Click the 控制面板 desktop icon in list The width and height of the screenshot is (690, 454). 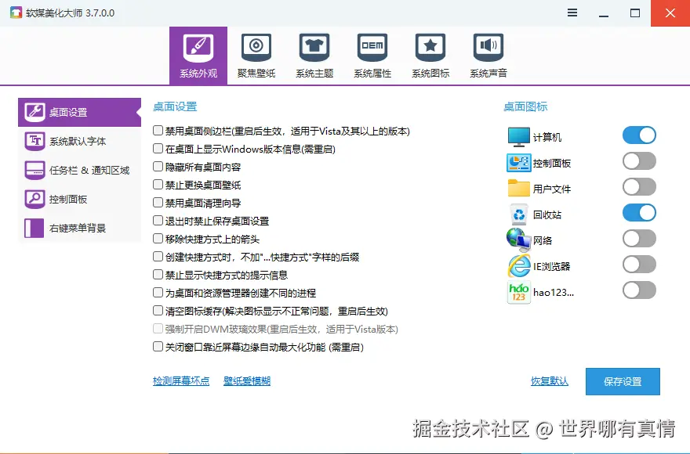pyautogui.click(x=519, y=163)
